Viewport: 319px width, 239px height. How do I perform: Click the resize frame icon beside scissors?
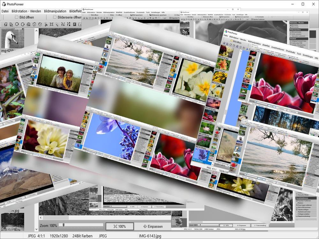(52, 24)
